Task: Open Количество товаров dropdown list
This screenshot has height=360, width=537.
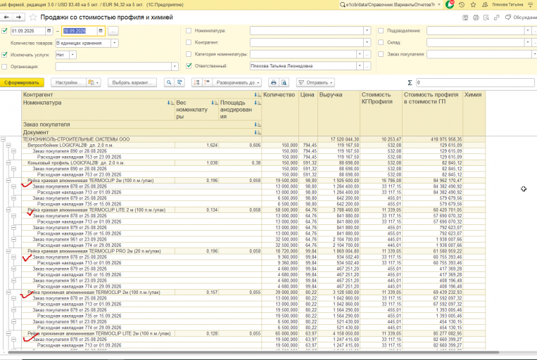Action: pos(115,43)
